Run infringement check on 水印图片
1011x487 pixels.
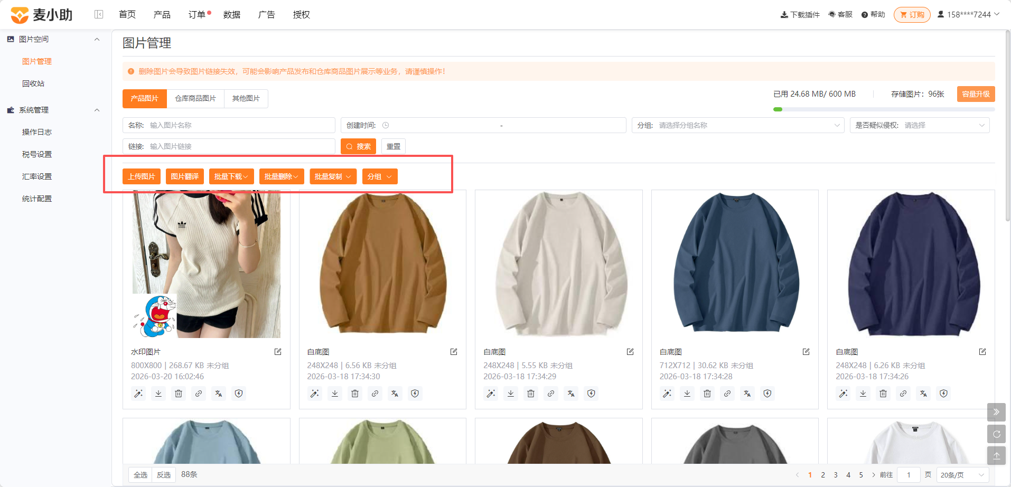[239, 394]
